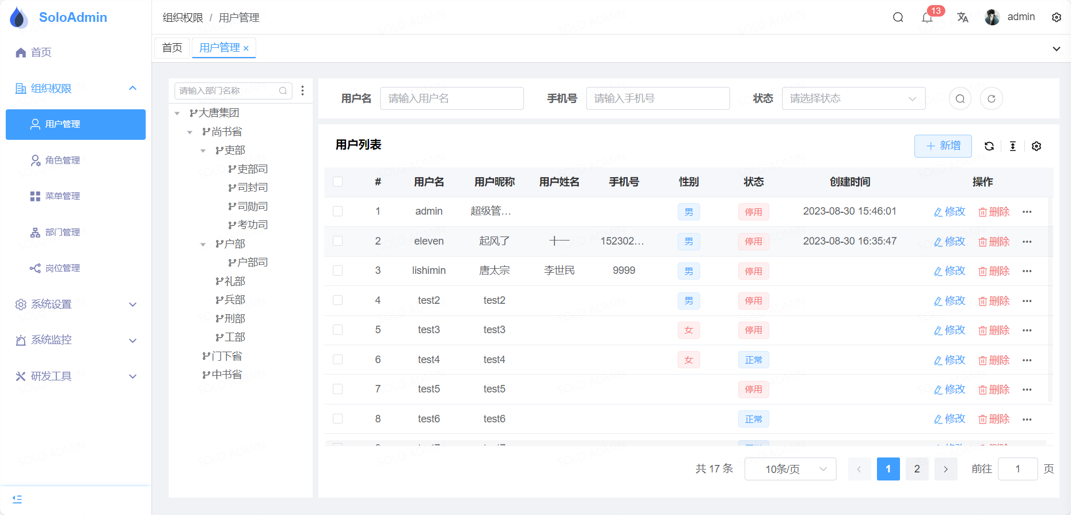Reset filters with the round refresh button
This screenshot has height=515, width=1071.
point(992,98)
